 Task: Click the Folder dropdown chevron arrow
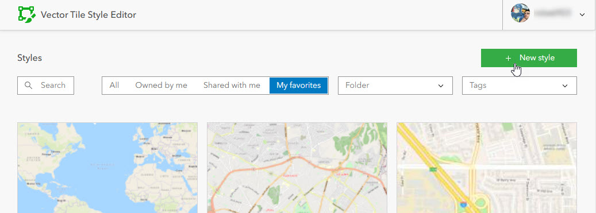click(x=441, y=86)
